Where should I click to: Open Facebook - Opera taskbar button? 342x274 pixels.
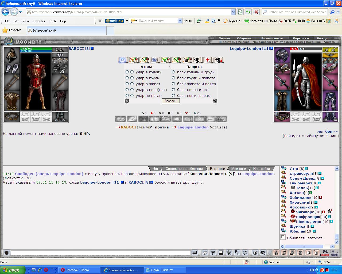[x=79, y=270]
